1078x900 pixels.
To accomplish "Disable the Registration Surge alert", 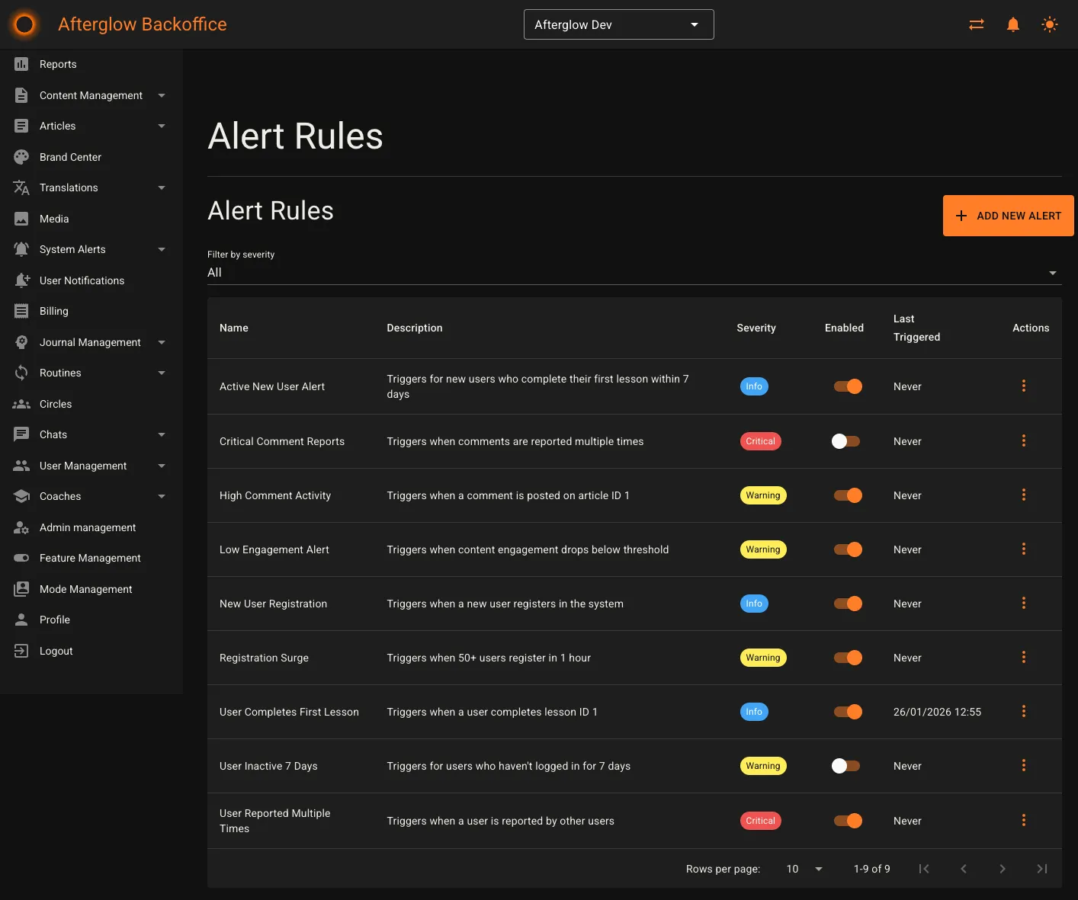I will click(848, 657).
